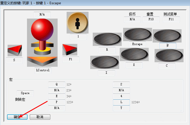Select the 投币 coin N/A field

click(x=132, y=19)
